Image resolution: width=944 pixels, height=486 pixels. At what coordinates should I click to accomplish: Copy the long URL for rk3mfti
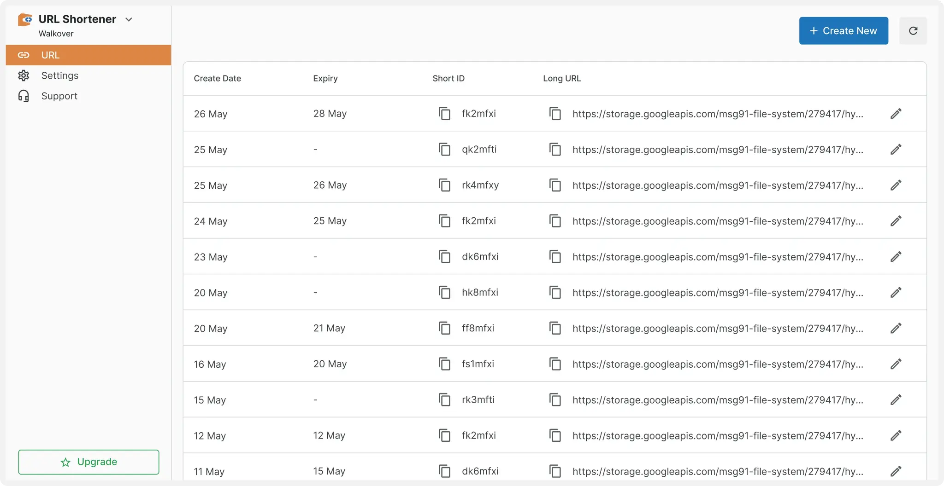[x=555, y=400]
